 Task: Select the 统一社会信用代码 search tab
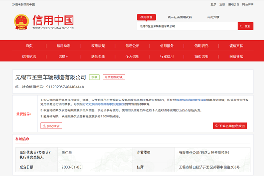[x=180, y=17]
